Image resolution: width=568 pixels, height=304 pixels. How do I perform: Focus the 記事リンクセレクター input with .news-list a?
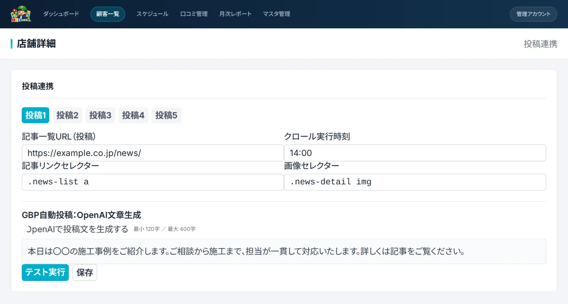153,182
